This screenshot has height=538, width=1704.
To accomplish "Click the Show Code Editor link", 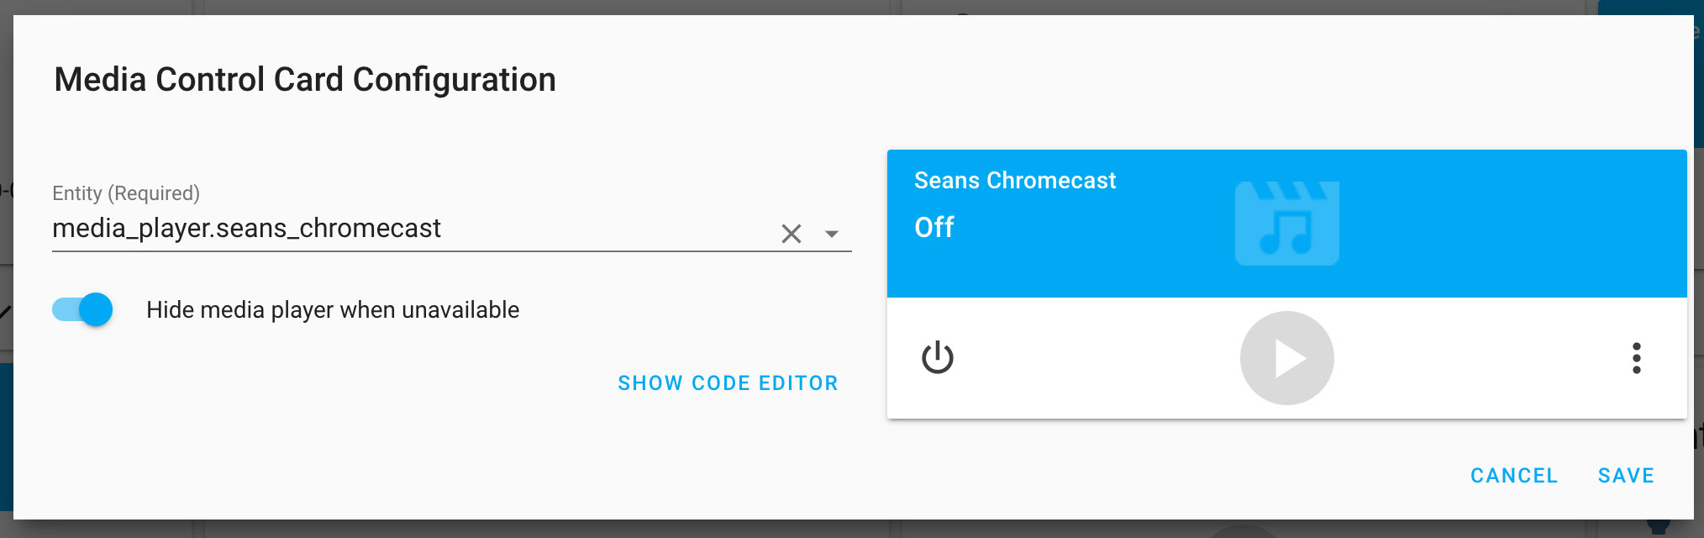I will [x=728, y=382].
